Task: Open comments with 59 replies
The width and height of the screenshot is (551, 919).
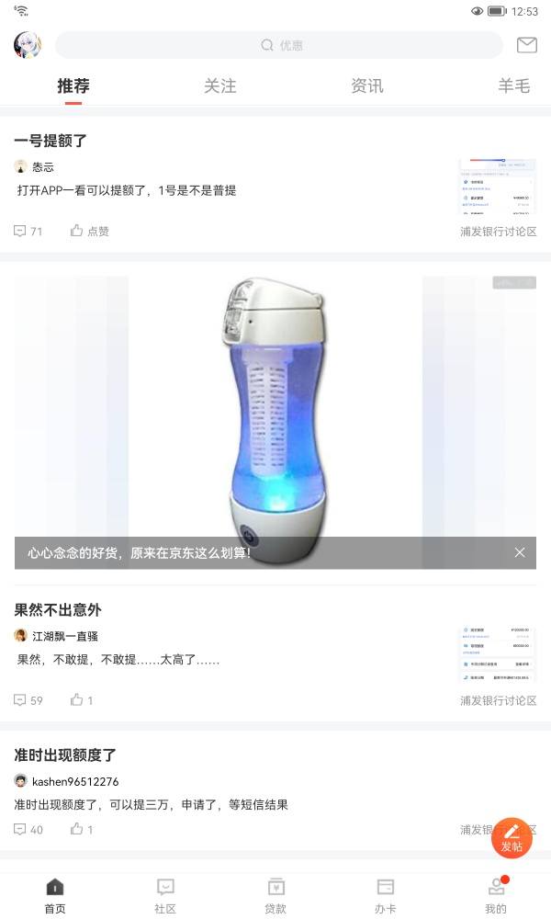Action: coord(28,699)
